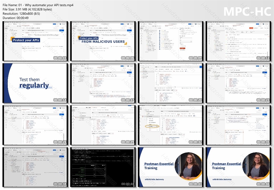Pick the frame stamped 00:00:29
This screenshot has height=190, width=274.
coord(103,125)
